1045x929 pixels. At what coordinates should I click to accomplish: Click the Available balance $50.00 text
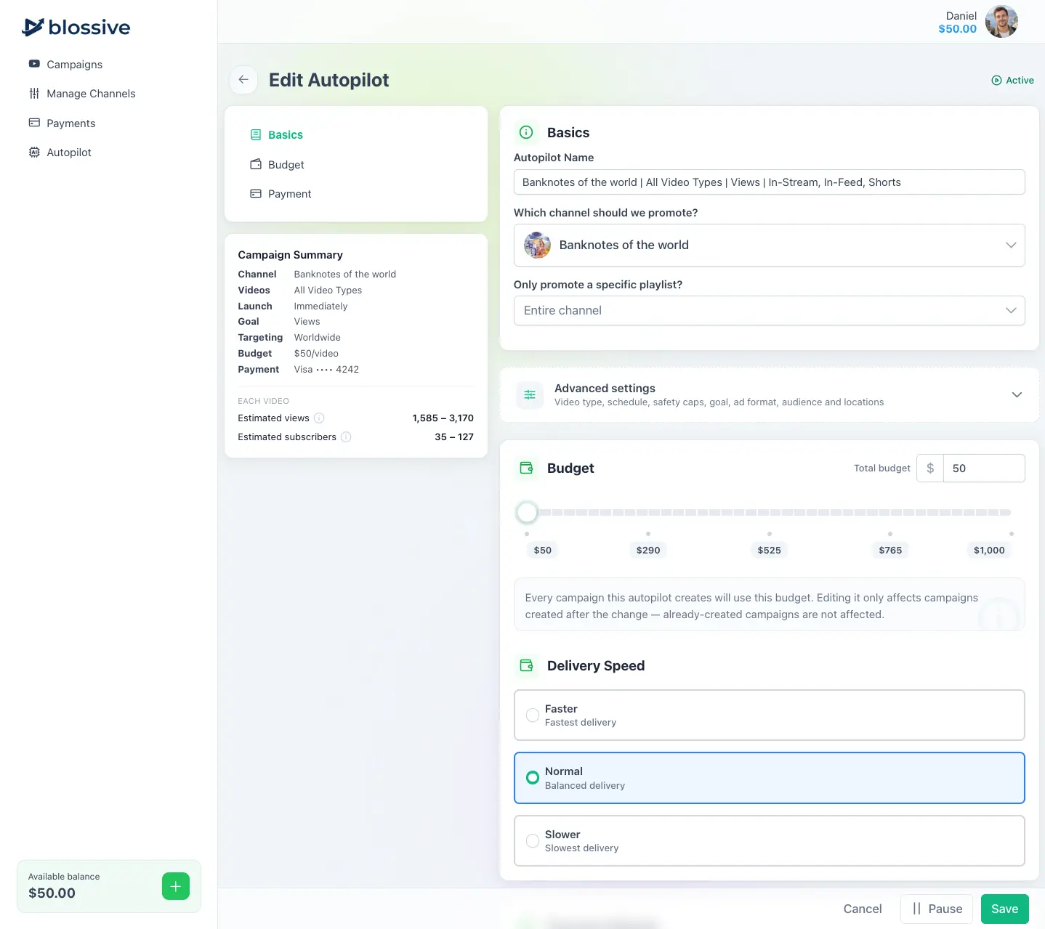[x=52, y=893]
